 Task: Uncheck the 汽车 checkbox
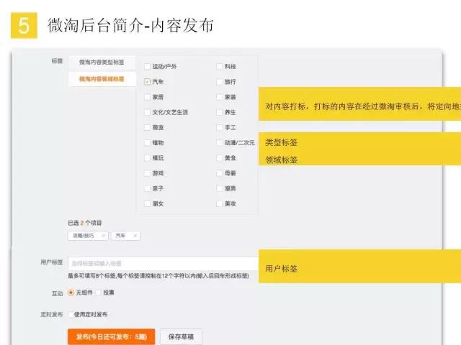point(147,82)
